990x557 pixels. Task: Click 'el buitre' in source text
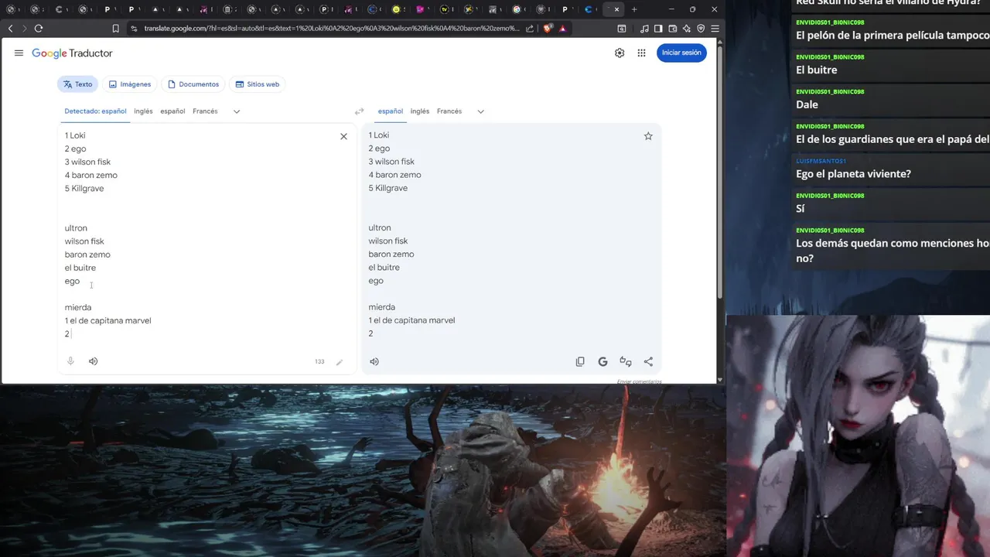80,268
